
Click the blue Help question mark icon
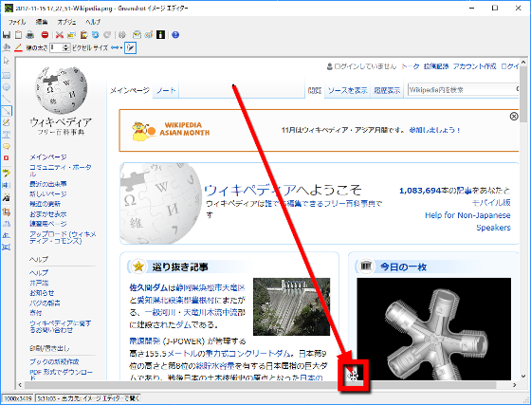coord(175,34)
